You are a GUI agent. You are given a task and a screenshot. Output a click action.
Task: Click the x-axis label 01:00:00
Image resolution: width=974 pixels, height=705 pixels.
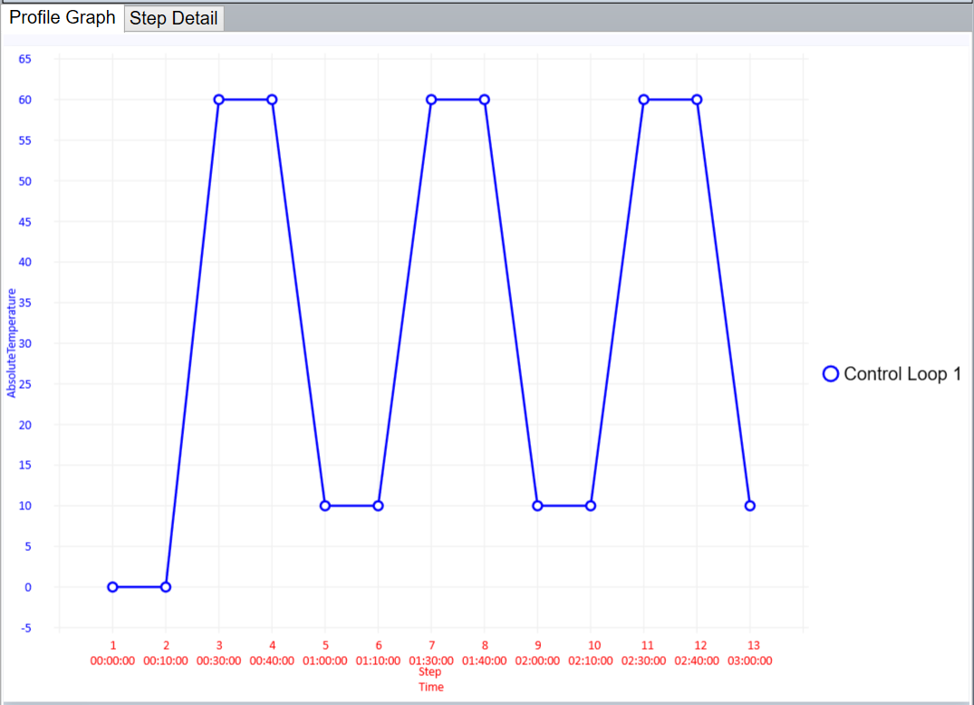[325, 661]
